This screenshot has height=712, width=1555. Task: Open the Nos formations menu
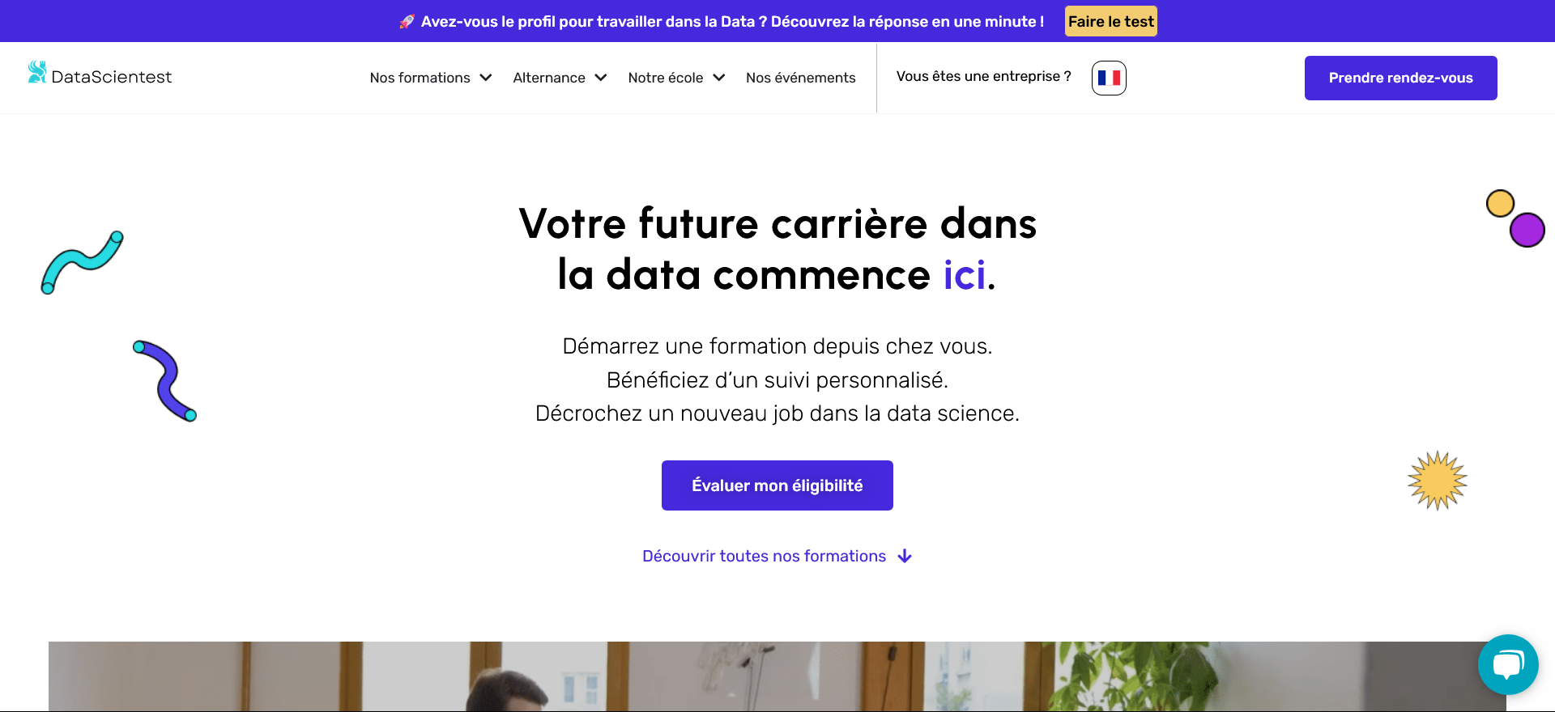[420, 78]
